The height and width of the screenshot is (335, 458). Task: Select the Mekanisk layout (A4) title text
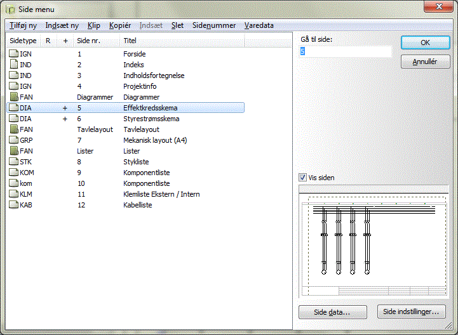click(155, 140)
